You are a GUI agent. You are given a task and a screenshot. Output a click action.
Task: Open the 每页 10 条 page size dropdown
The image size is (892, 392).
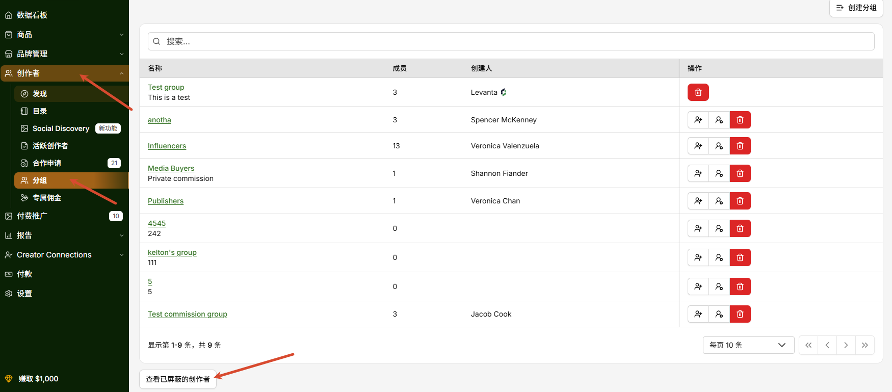(x=748, y=345)
